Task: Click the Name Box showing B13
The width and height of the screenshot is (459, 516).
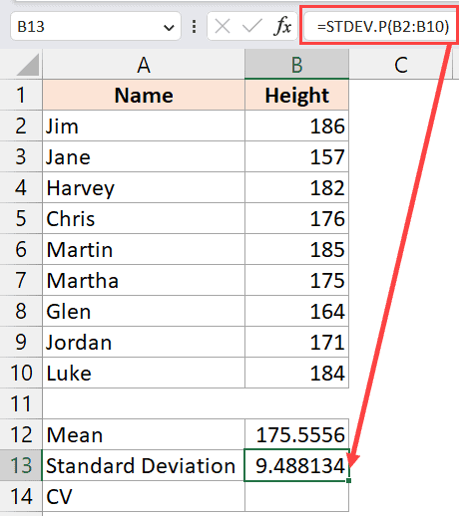Action: (96, 26)
